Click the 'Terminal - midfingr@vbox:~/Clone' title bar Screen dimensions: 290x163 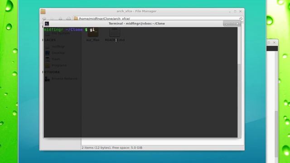coord(137,24)
